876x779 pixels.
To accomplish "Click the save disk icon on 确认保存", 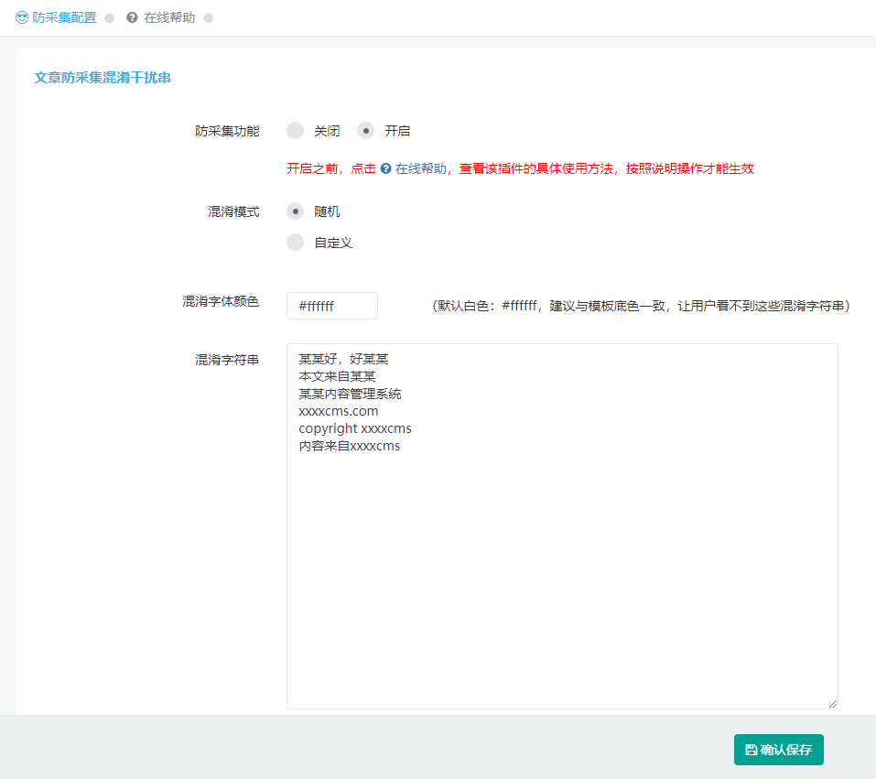I will (x=752, y=750).
